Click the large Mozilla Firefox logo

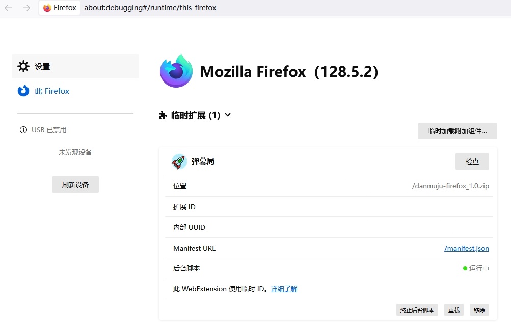coord(176,71)
